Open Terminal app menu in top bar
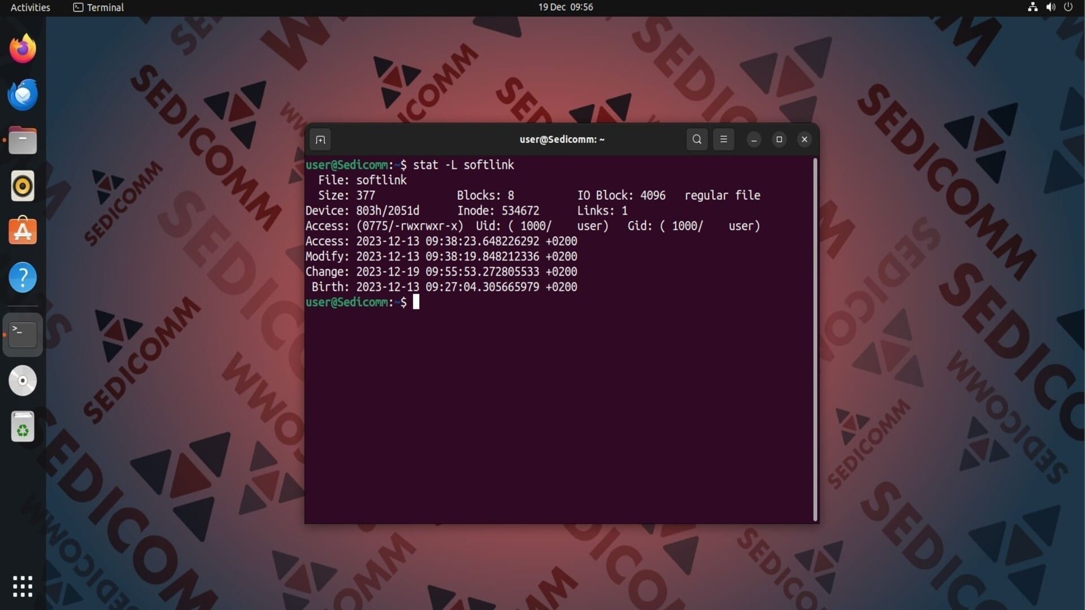This screenshot has width=1085, height=610. (99, 7)
